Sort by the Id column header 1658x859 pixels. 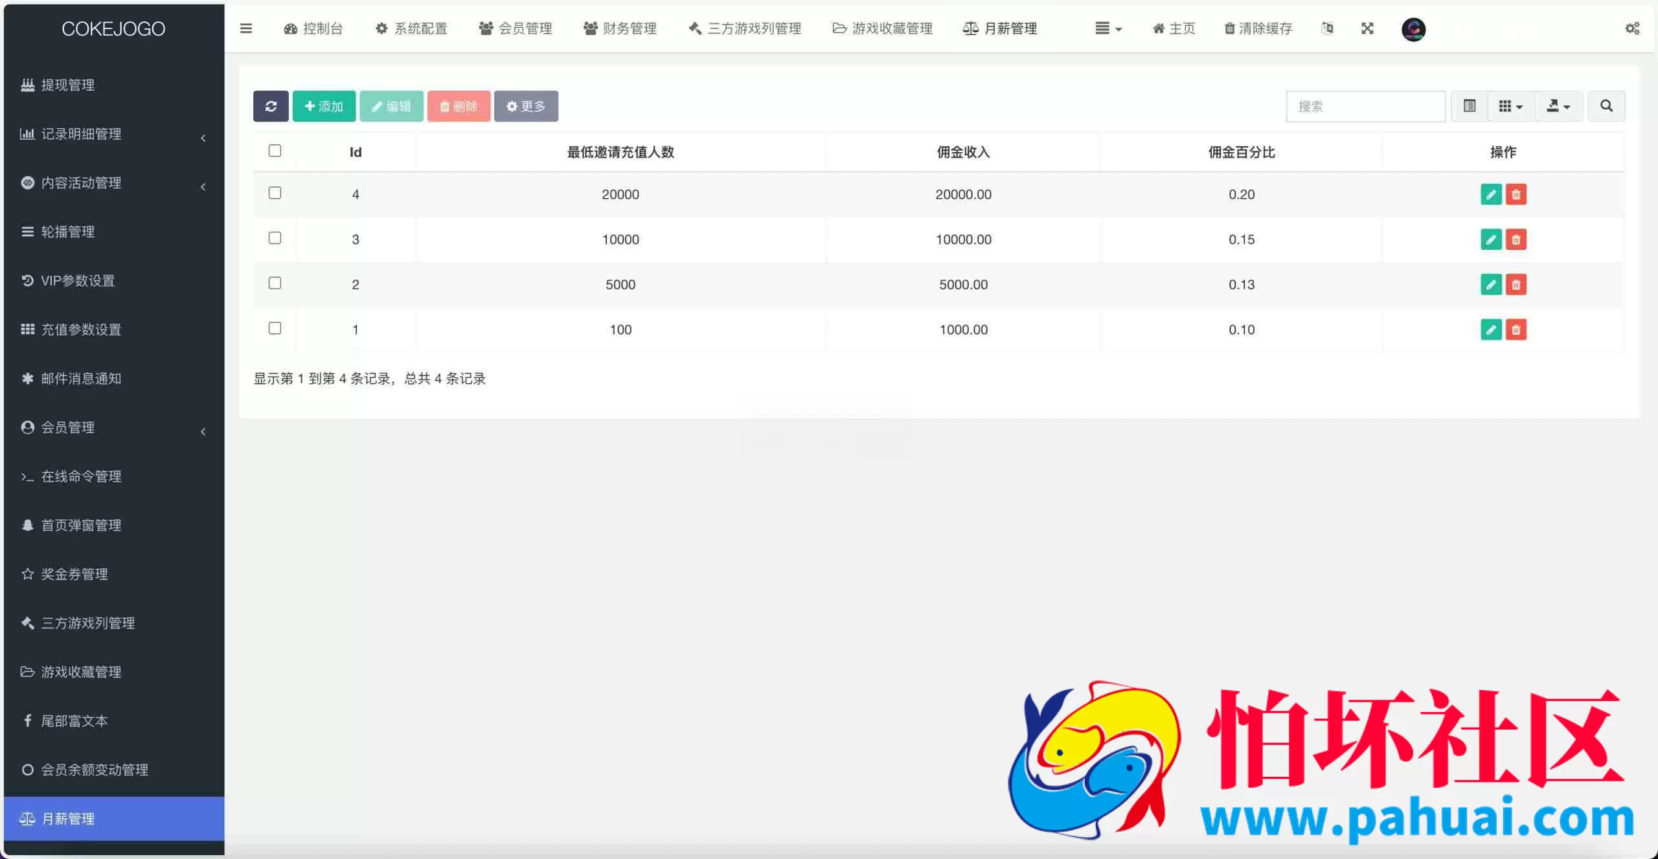(x=356, y=152)
